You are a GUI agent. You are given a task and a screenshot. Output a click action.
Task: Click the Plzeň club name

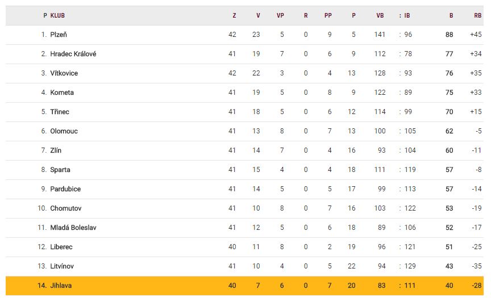[x=59, y=35]
